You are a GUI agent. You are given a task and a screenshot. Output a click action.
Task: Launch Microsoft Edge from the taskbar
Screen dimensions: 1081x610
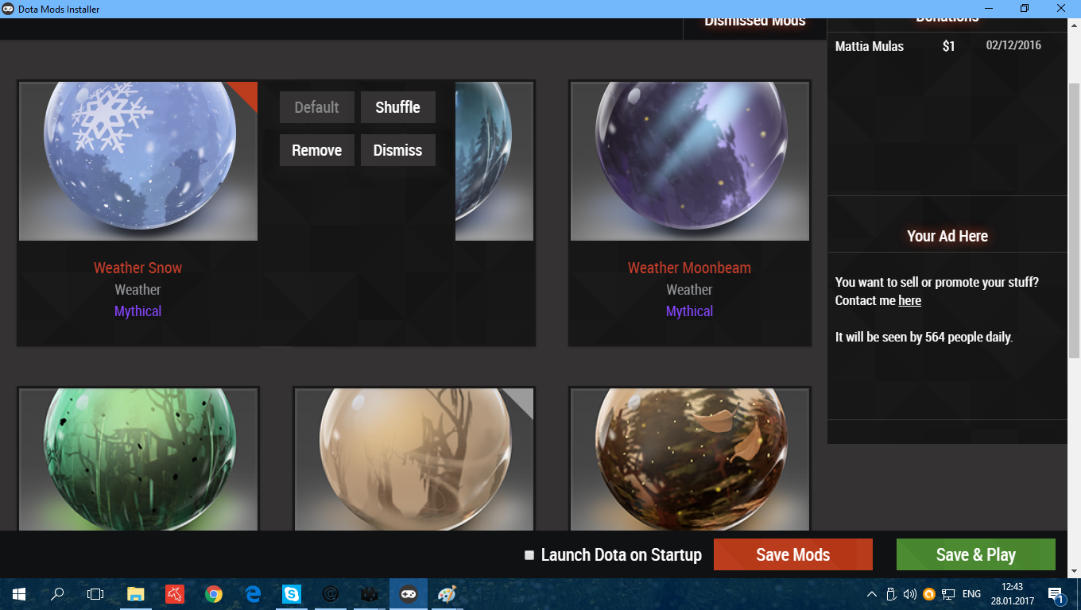pos(253,594)
